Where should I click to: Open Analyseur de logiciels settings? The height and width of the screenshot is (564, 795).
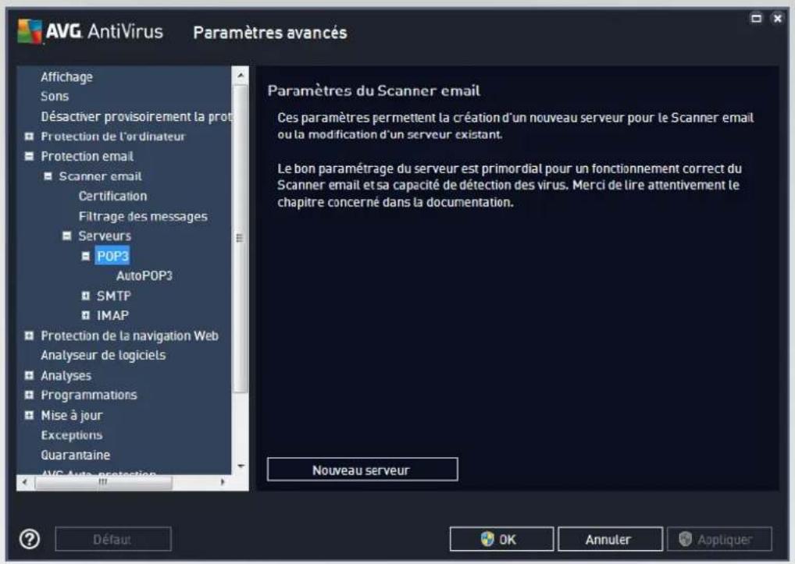pos(103,356)
